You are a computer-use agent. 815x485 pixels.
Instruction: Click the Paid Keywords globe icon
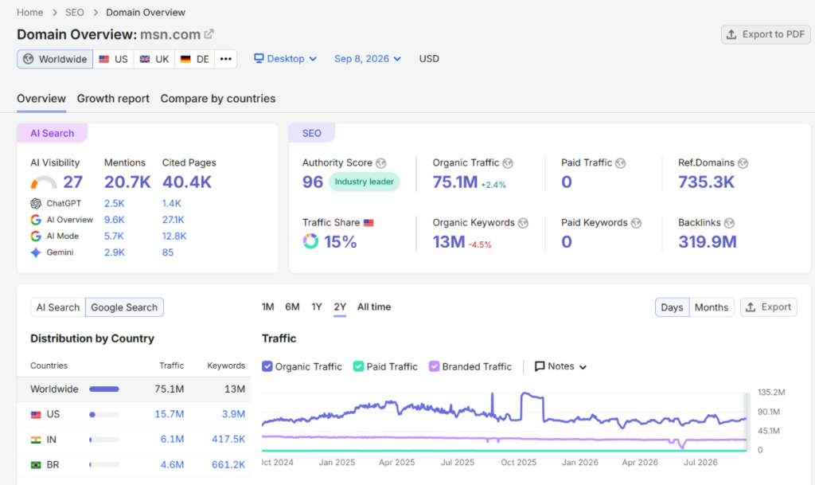[x=636, y=223]
